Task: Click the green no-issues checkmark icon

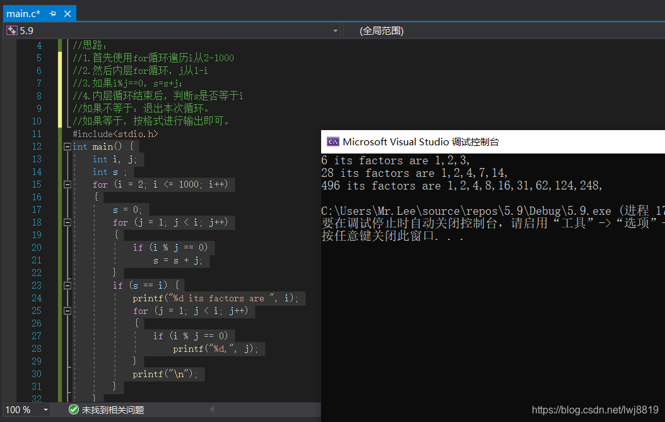Action: (73, 410)
